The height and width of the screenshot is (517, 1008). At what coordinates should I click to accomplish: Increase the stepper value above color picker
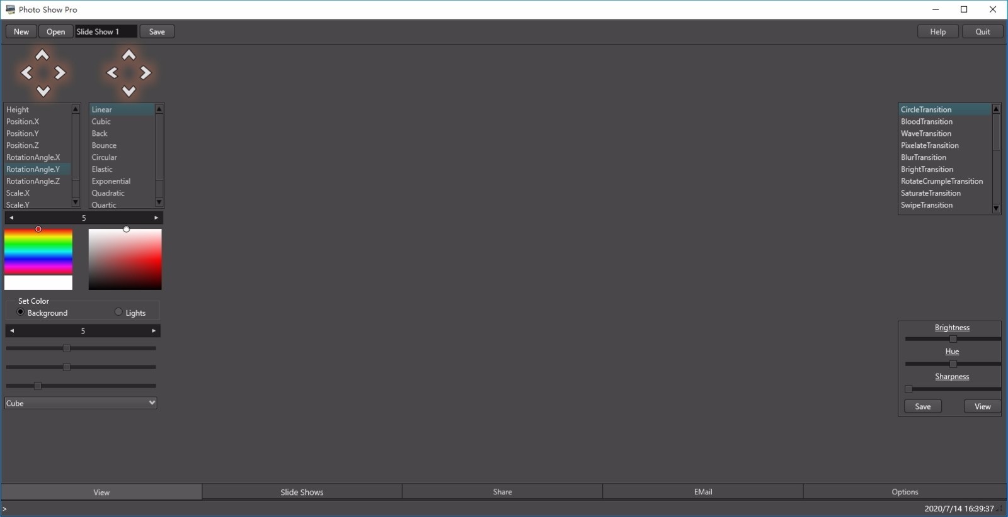coord(156,218)
